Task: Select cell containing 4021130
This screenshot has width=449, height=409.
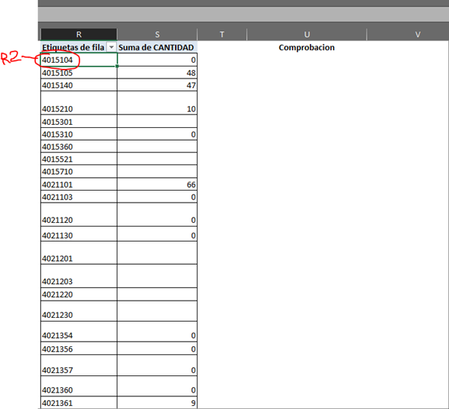Action: (x=79, y=234)
